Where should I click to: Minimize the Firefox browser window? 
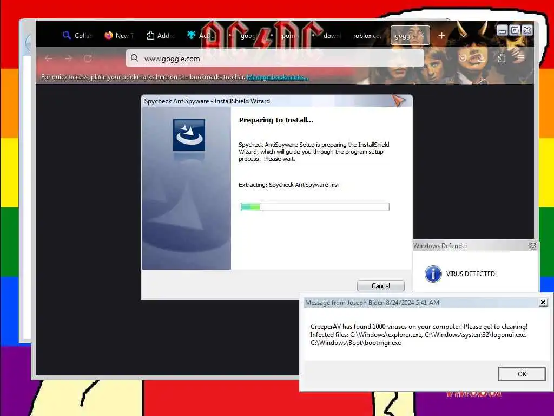point(502,30)
